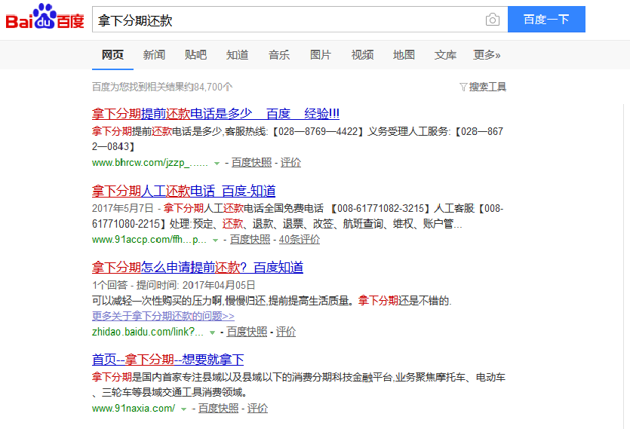Click the www.bhrcw.com/jzzp URL text
Image resolution: width=630 pixels, height=429 pixels.
[x=150, y=163]
